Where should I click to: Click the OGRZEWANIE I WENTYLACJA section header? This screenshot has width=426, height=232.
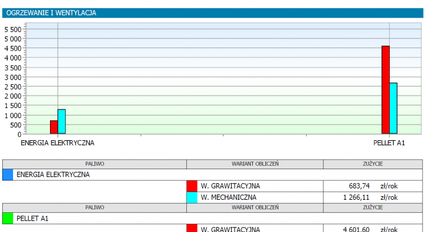(x=213, y=13)
